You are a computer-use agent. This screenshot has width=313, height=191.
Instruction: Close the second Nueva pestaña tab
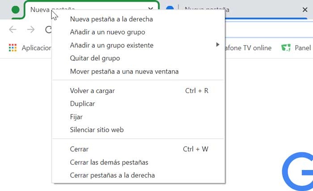pos(305,9)
